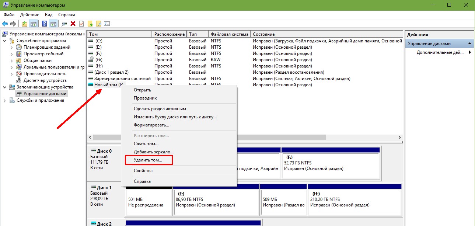Click the volume list horizontal scrollbar right arrow

tap(400, 137)
